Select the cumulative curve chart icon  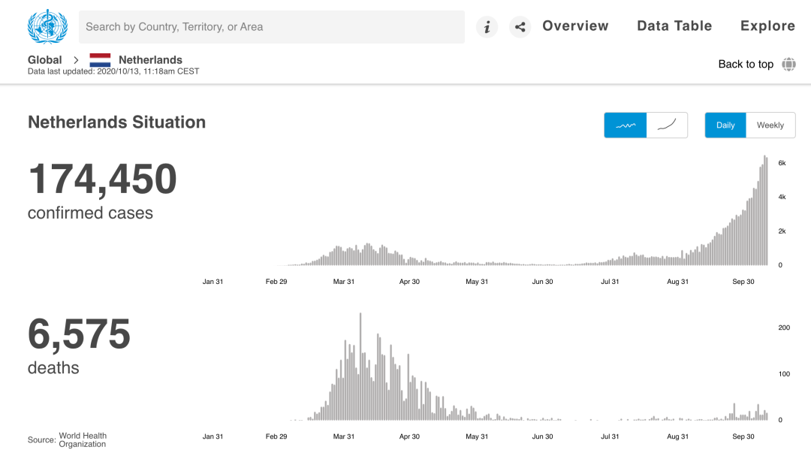coord(667,125)
